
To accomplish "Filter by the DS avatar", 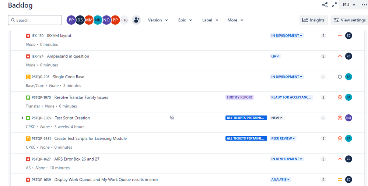I will click(x=80, y=20).
